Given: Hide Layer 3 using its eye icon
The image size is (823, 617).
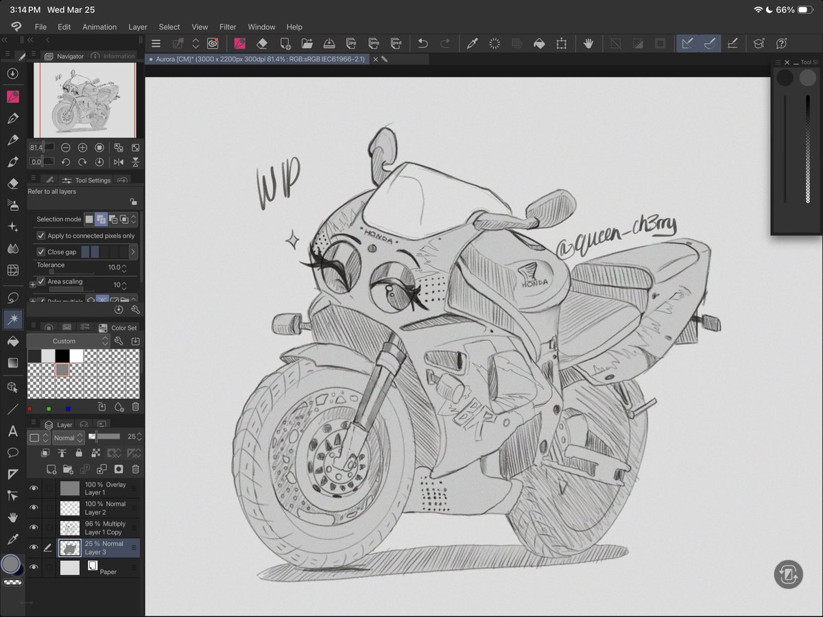Looking at the screenshot, I should click(x=34, y=548).
